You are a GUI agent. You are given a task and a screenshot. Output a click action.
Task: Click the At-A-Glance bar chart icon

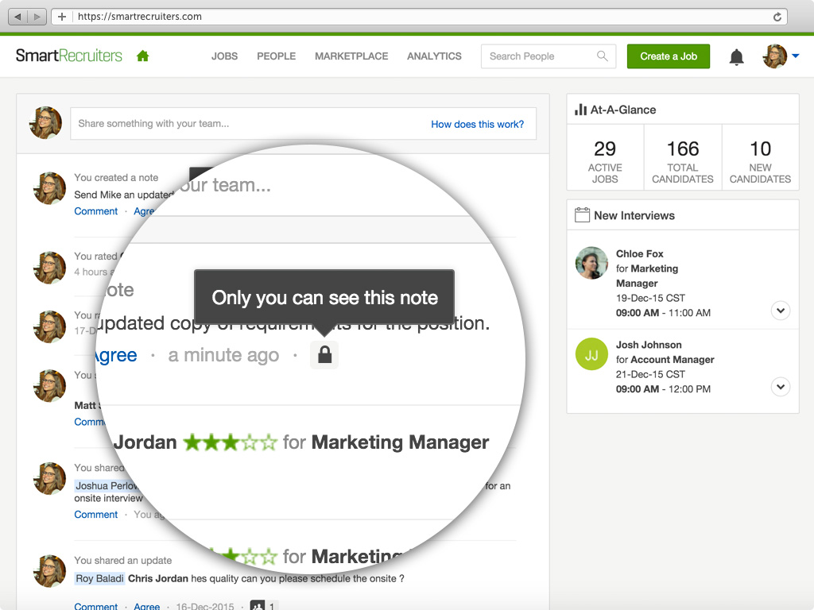coord(580,110)
